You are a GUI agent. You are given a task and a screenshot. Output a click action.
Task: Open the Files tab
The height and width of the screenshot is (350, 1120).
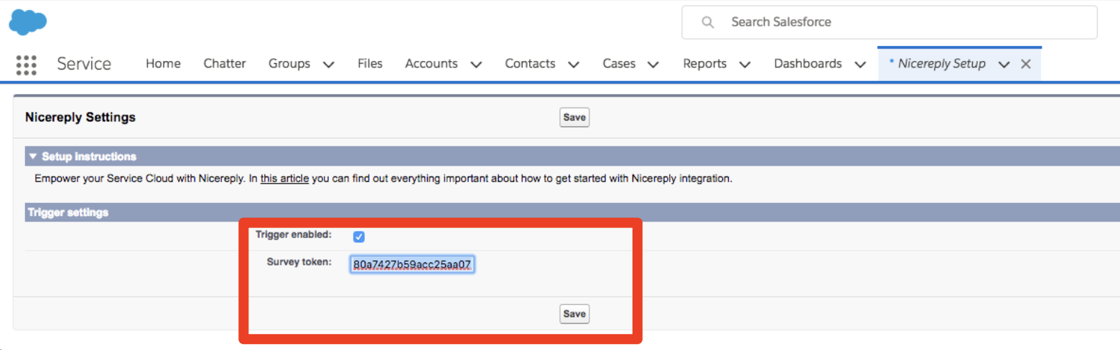(370, 64)
